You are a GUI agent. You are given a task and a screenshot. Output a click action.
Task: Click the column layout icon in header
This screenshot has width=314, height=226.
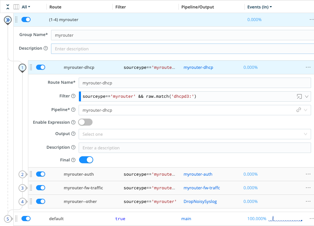coord(16,7)
